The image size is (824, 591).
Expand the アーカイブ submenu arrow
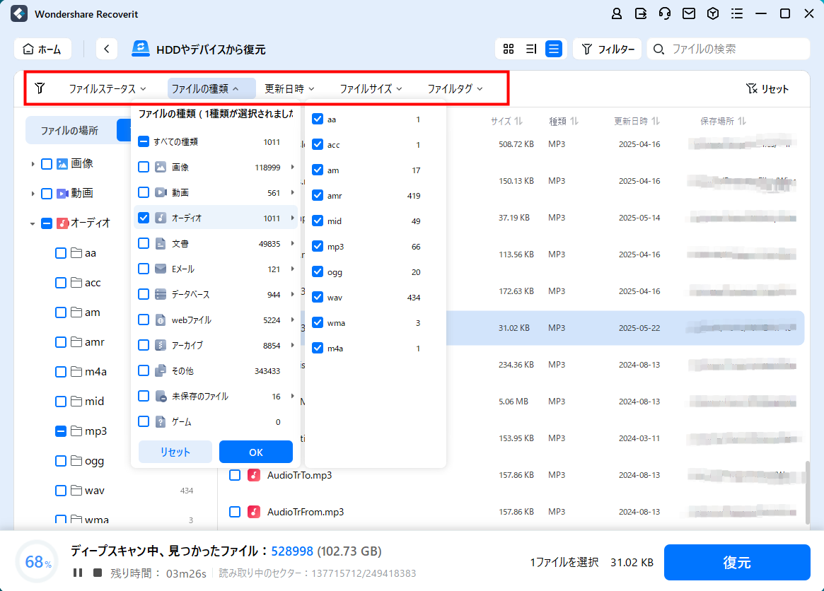point(292,345)
